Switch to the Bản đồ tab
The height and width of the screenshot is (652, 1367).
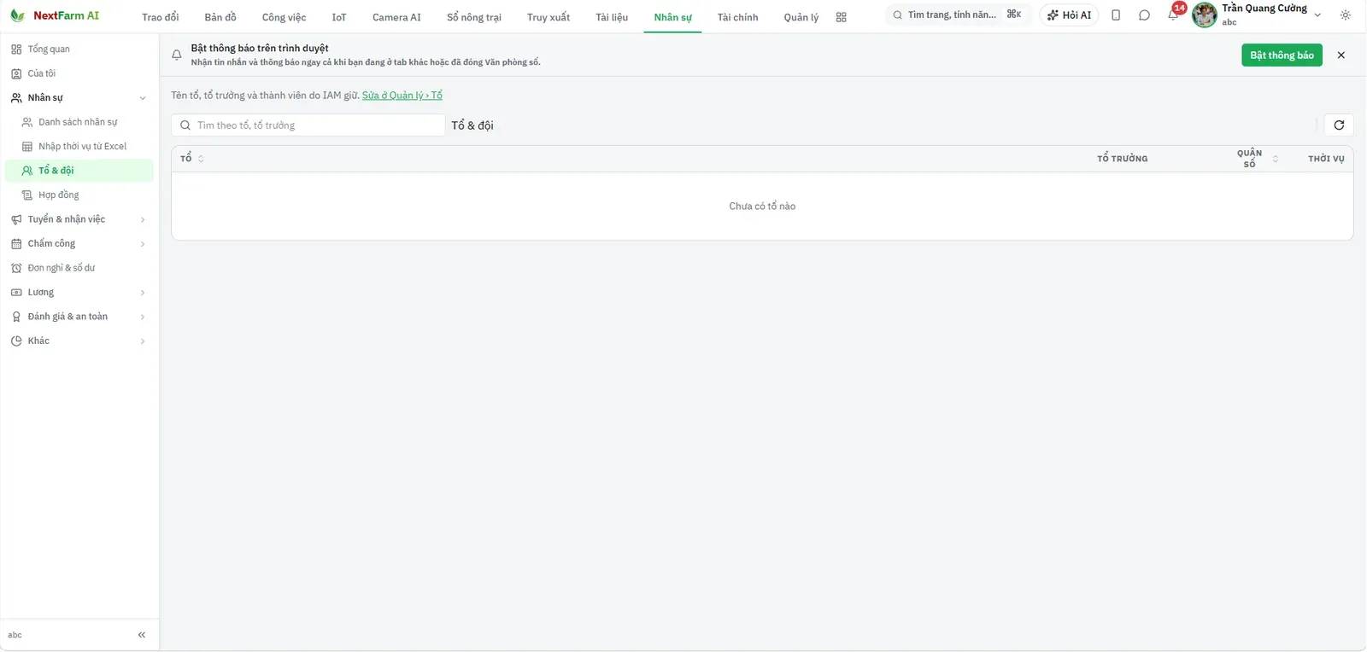coord(220,17)
